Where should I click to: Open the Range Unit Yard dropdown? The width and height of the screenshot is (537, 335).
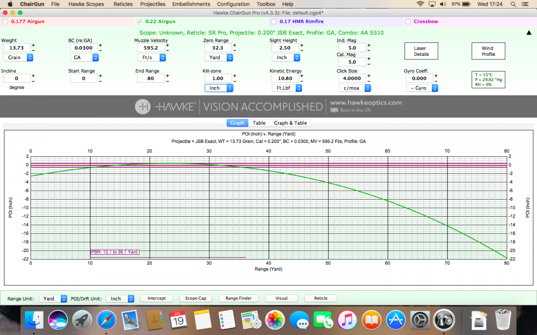[x=53, y=299]
